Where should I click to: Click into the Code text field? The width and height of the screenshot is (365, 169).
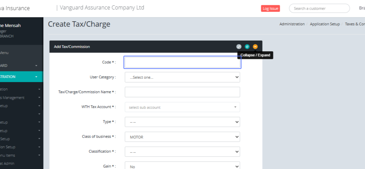click(182, 62)
